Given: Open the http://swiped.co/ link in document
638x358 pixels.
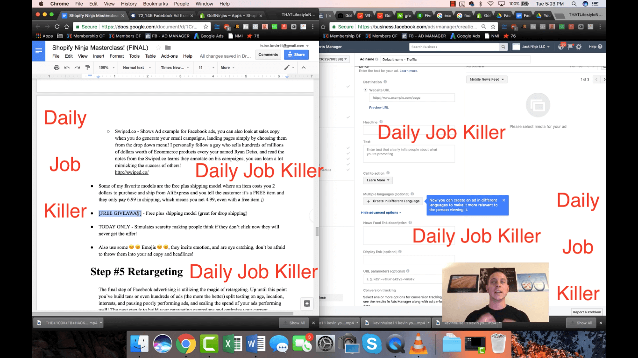Looking at the screenshot, I should pos(132,172).
